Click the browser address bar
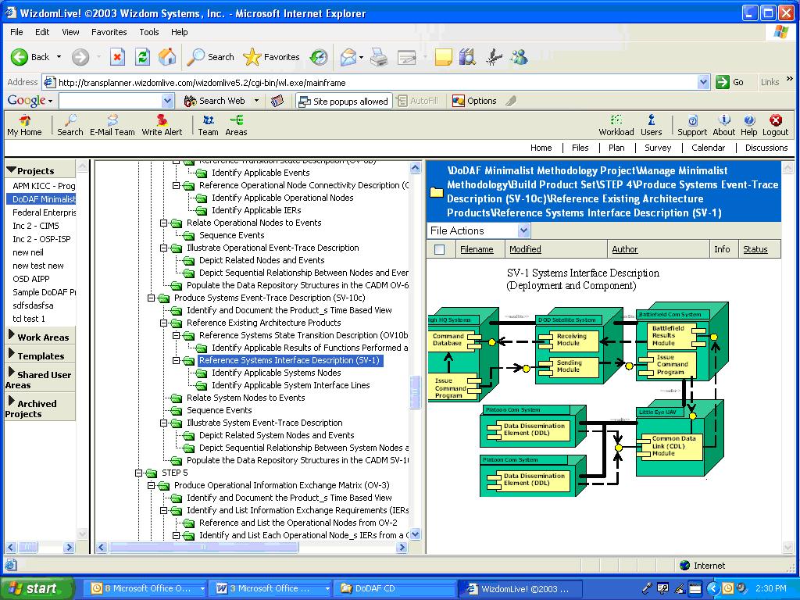Image resolution: width=800 pixels, height=600 pixels. tap(375, 82)
